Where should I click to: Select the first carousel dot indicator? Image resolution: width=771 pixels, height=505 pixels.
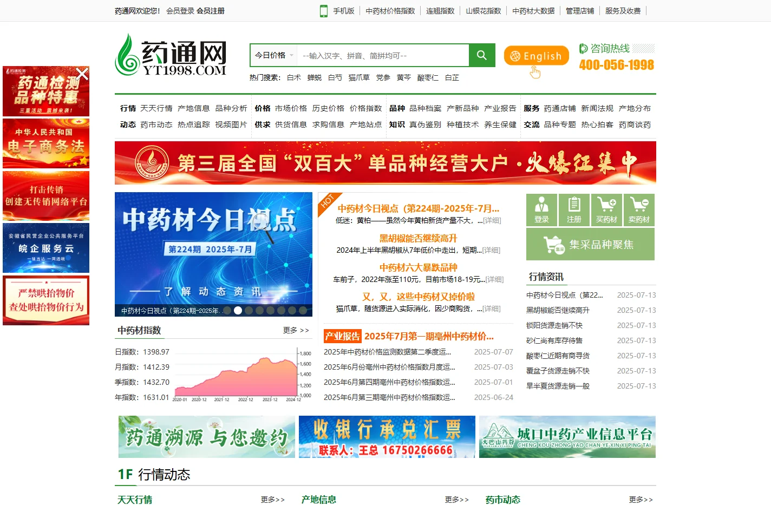[x=227, y=311]
